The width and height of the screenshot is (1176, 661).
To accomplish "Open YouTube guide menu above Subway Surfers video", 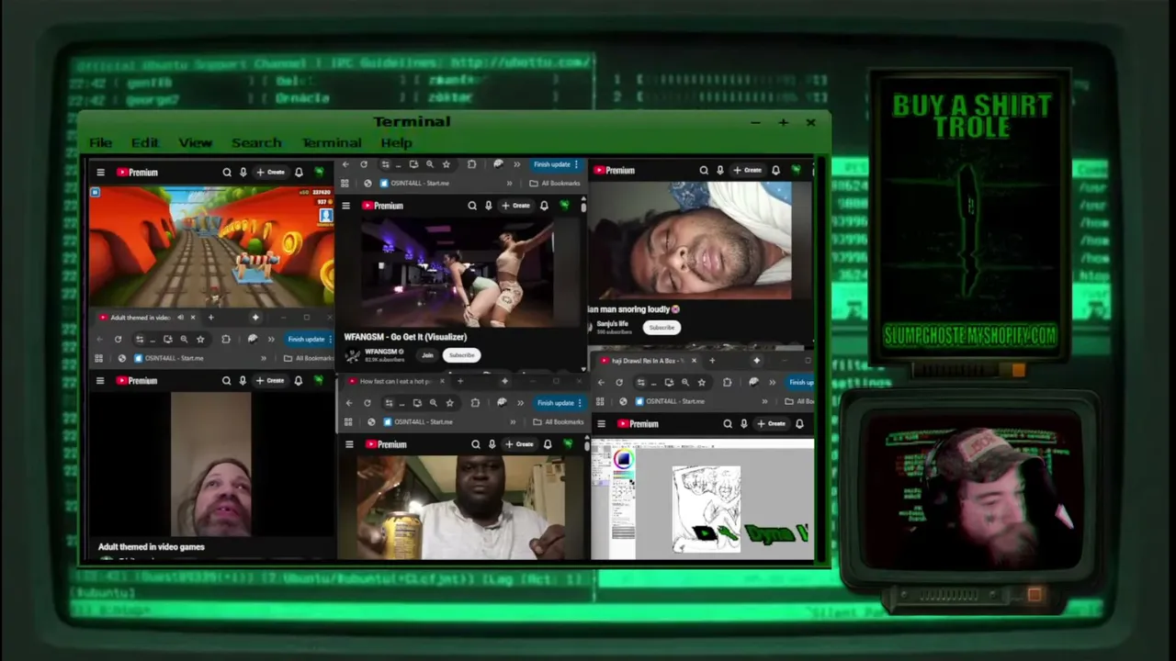I will [x=100, y=173].
